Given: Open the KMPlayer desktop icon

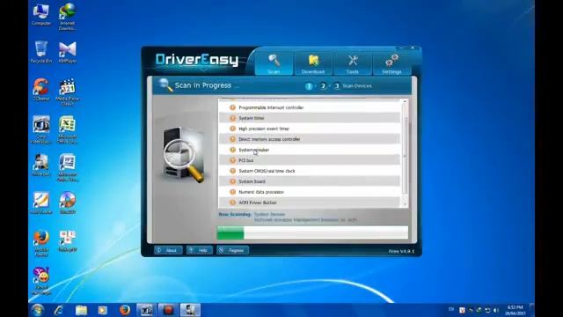Looking at the screenshot, I should coord(68,53).
